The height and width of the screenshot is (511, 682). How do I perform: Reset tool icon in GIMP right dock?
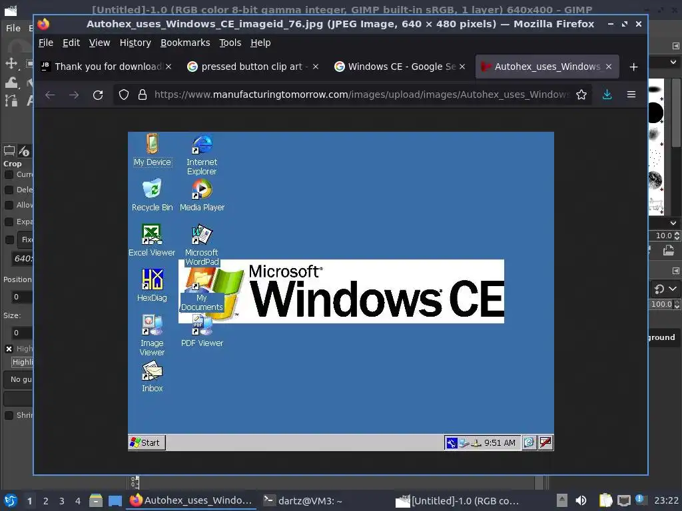(x=659, y=289)
